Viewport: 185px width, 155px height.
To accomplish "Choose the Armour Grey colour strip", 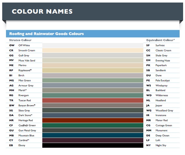I will pyautogui.click(x=93, y=85).
